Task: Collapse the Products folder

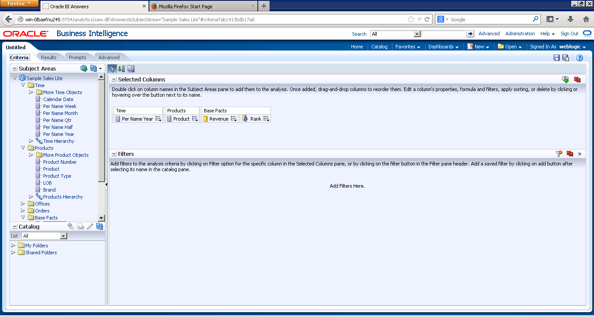Action: [x=23, y=148]
